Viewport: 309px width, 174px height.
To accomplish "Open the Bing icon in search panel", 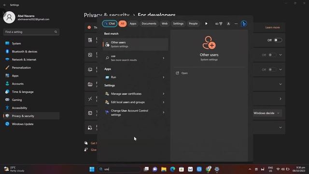I will [x=244, y=24].
